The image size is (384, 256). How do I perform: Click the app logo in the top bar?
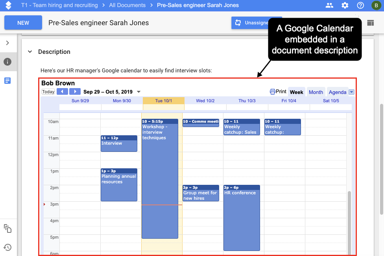[x=8, y=5]
